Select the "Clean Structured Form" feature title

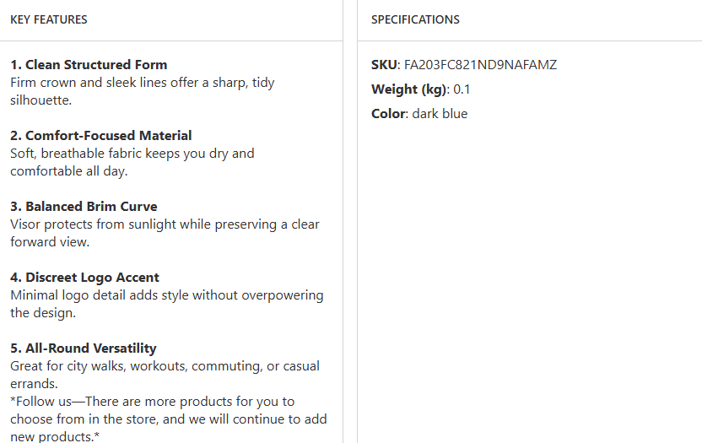(x=89, y=65)
